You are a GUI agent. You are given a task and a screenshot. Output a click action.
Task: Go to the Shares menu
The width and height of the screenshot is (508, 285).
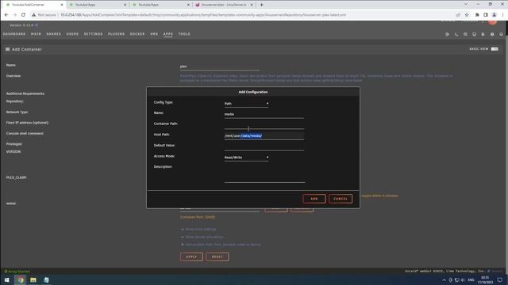(53, 34)
